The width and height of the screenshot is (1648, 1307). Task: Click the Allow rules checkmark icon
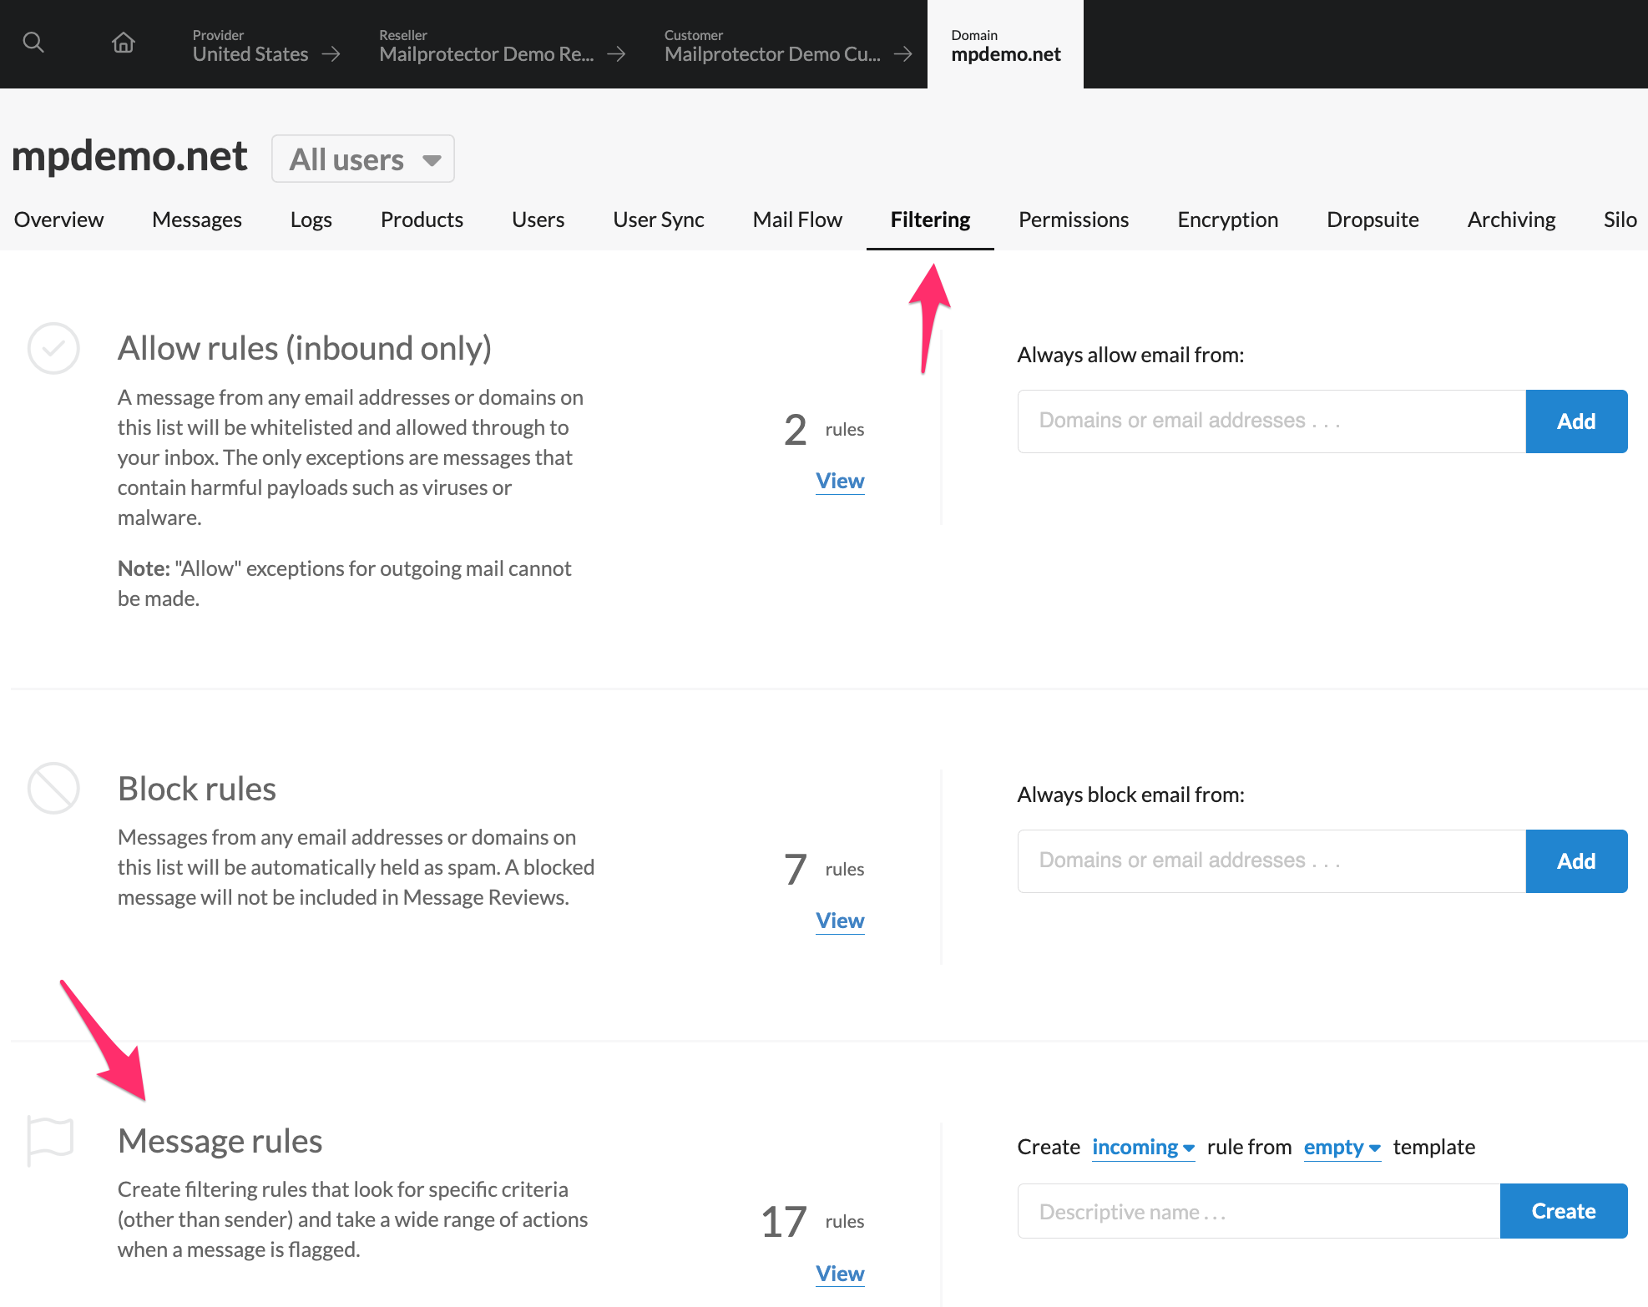point(53,348)
